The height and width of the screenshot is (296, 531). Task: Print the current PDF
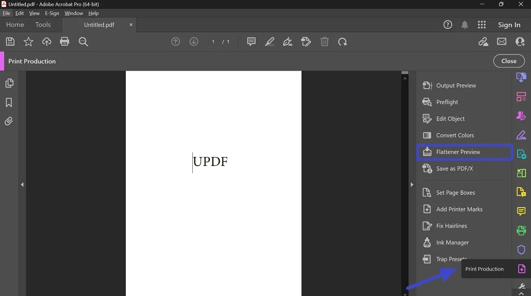(x=65, y=41)
